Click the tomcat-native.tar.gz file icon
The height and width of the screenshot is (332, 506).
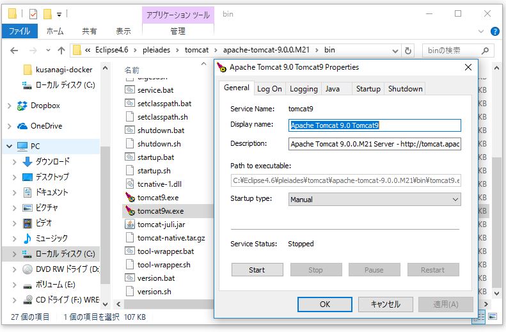click(130, 238)
